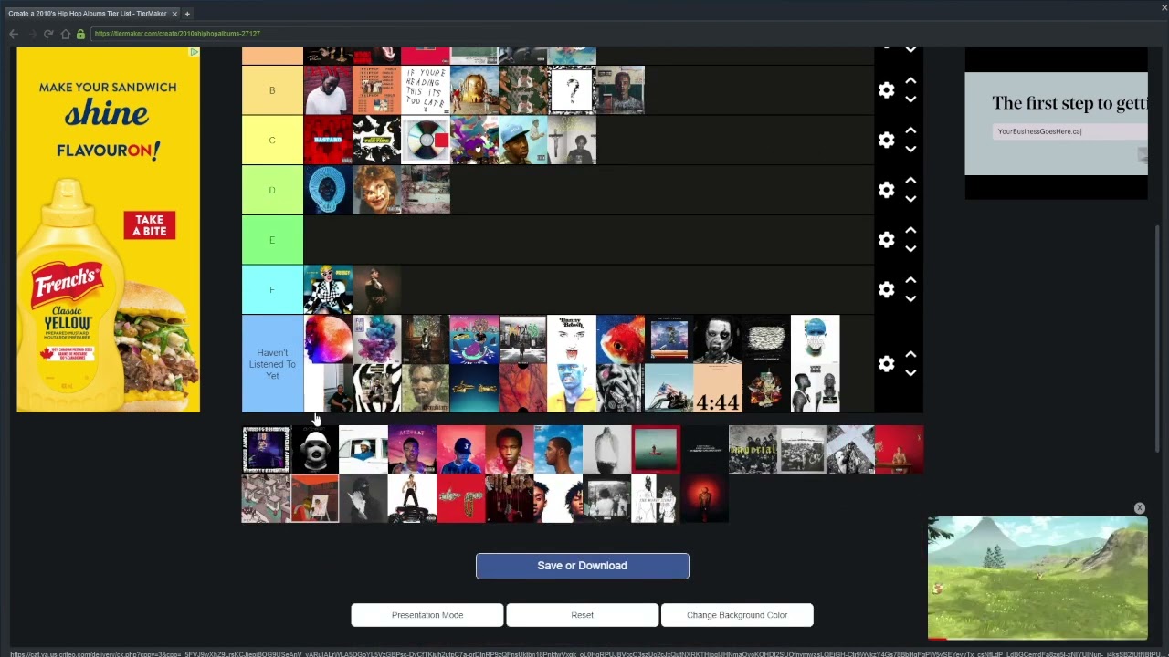
Task: Click the browser forward arrow
Action: tap(31, 34)
